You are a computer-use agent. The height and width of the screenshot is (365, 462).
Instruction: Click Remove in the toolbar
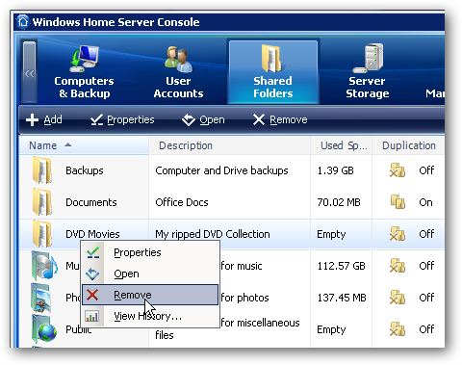click(280, 119)
